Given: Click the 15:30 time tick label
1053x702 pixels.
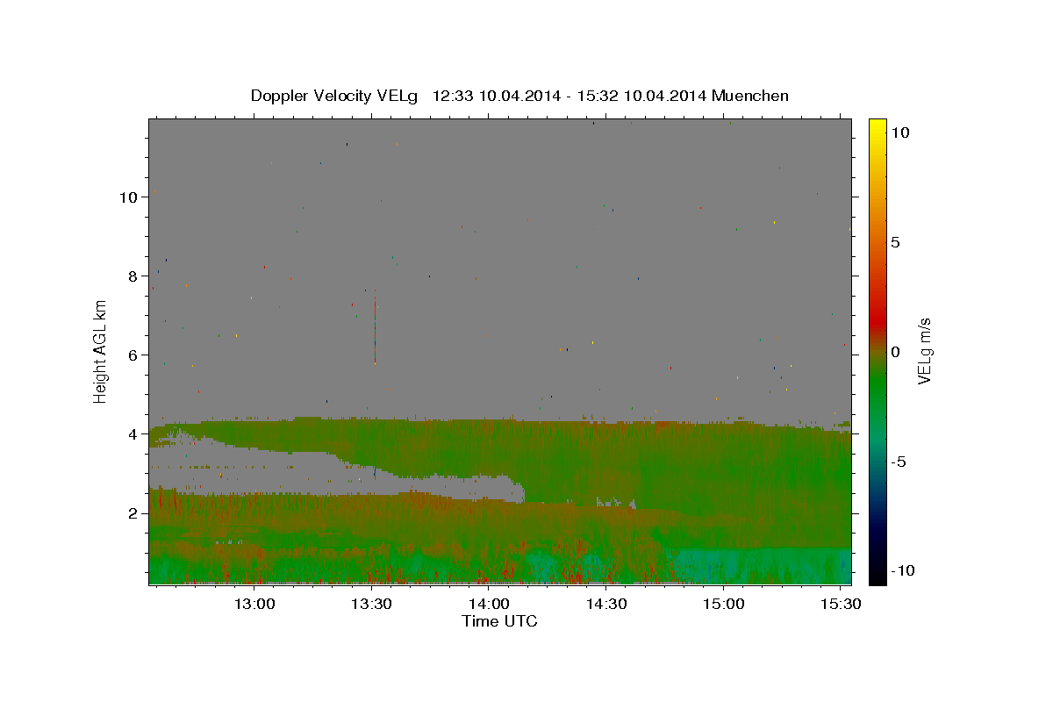Looking at the screenshot, I should (x=840, y=605).
